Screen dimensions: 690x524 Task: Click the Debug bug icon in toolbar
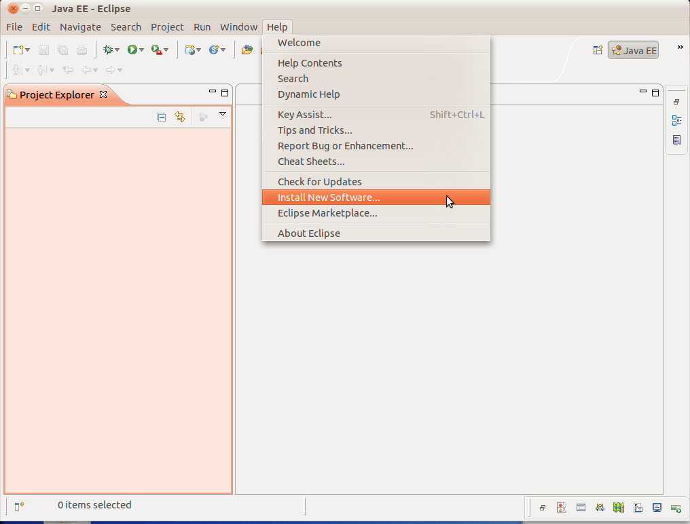107,50
